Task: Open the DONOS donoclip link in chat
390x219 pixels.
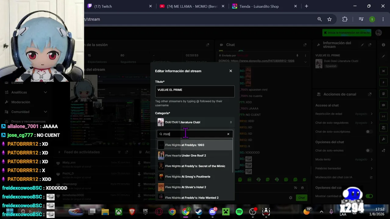Action: (263, 61)
